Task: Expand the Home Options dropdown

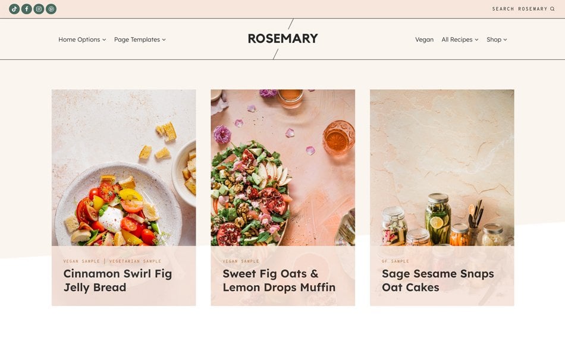Action: (x=82, y=40)
